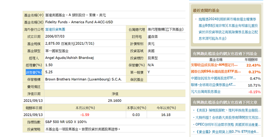Open 國泰台灣ESG永續高股息ETF fund link
The image size is (269, 137).
tap(216, 72)
